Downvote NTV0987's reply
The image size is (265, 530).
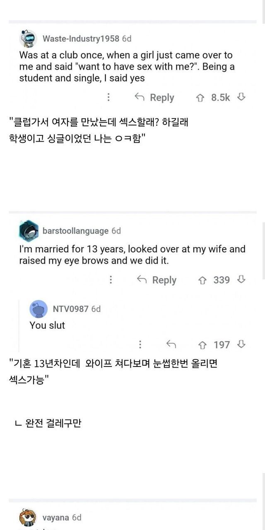[241, 344]
